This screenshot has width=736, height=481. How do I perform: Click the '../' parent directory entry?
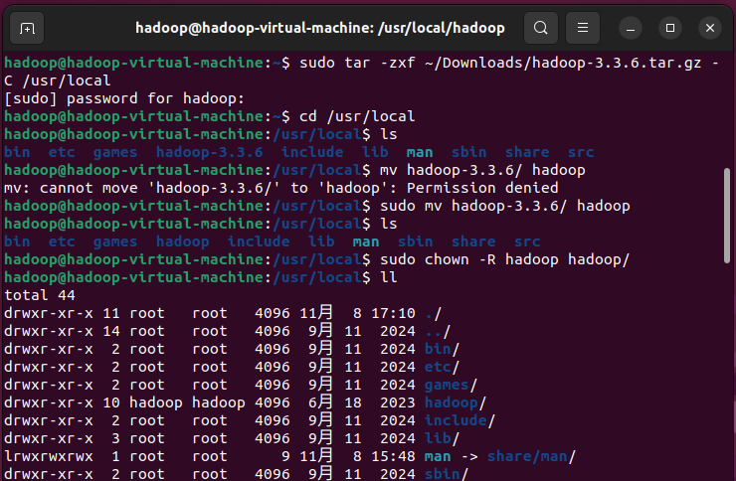[438, 332]
